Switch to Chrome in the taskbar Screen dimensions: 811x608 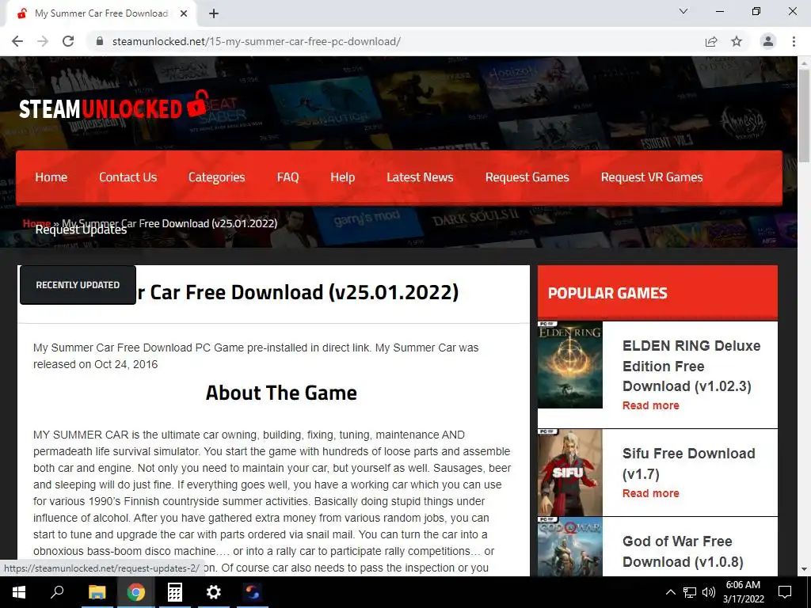point(135,592)
